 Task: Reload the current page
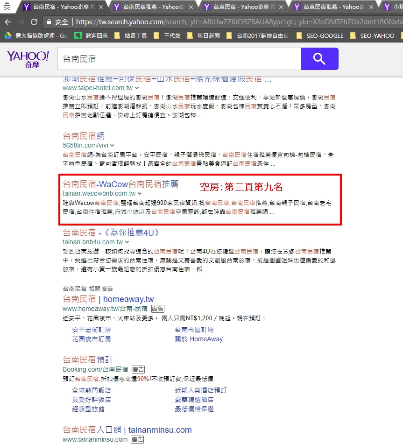tap(34, 22)
